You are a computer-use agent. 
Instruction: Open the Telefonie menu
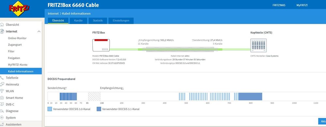[12, 78]
